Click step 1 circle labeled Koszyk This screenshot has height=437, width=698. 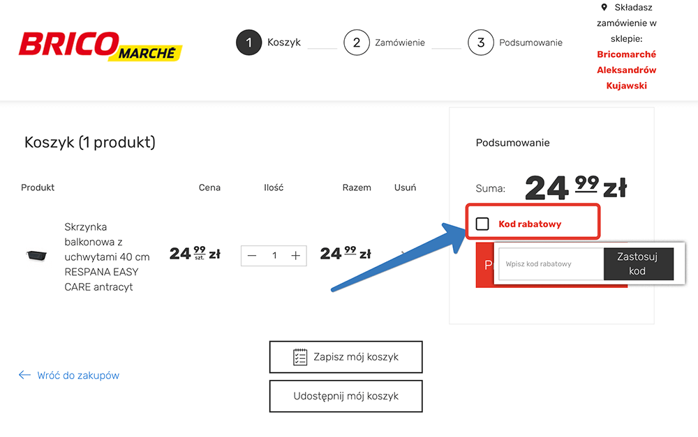pyautogui.click(x=249, y=43)
